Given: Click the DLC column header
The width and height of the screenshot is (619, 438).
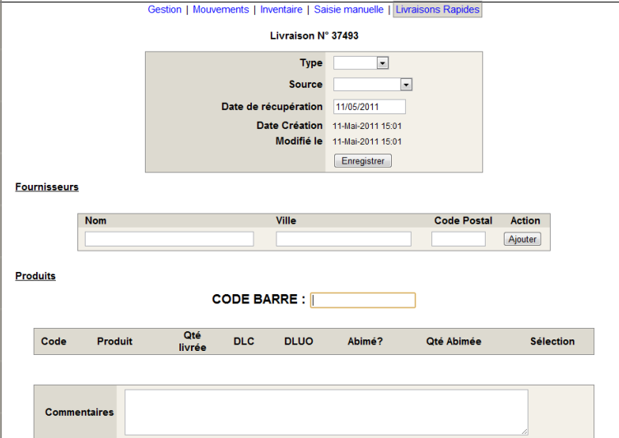Looking at the screenshot, I should [244, 341].
